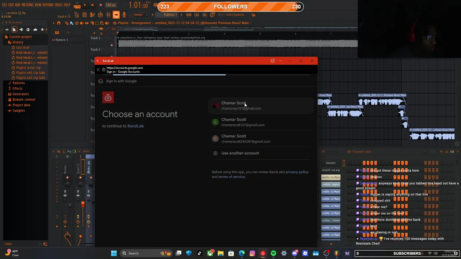Open FL Studio PATTERNS menu
Screen dimensions: 461x259
pyautogui.click(x=27, y=5)
